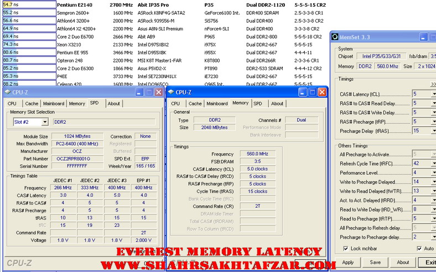This screenshot has width=436, height=272.
Task: Click the Size field showing 2048 MBytes
Action: pyautogui.click(x=214, y=127)
